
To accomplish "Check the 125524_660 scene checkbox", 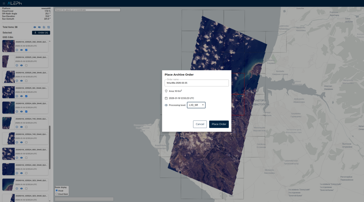I will click(26, 158).
